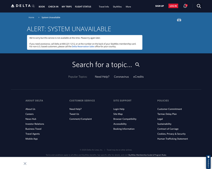This screenshot has width=212, height=169.
Task: Open Investor Relations footer link
Action: pyautogui.click(x=35, y=124)
